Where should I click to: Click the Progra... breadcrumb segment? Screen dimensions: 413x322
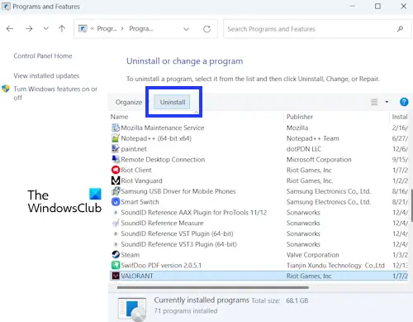point(141,29)
